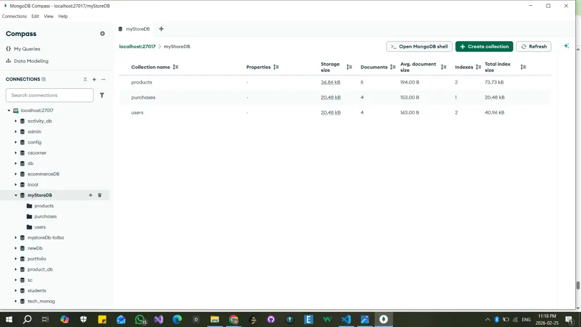
Task: Sort by Collection name
Action: click(175, 67)
